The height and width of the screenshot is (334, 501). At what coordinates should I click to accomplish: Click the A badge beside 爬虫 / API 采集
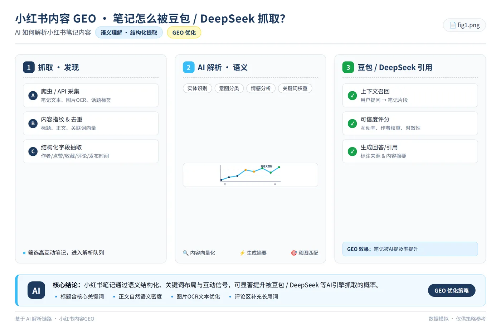click(x=33, y=96)
